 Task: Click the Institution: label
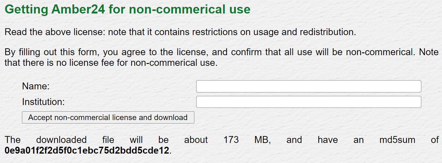(43, 102)
